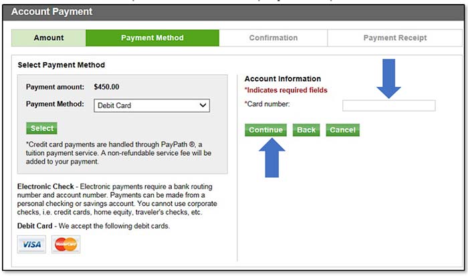Click the $450.00 payment amount value
Viewport: 468px width, 276px height.
coord(106,87)
